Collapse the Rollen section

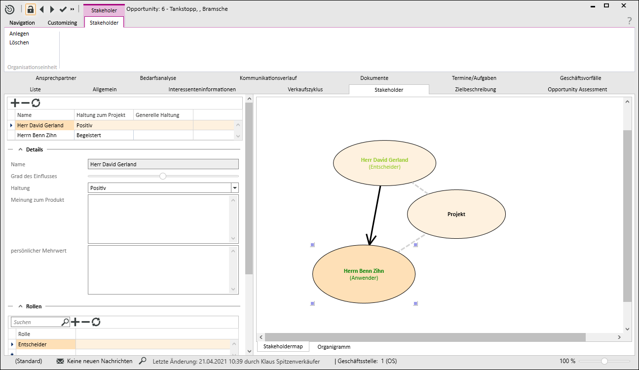20,306
